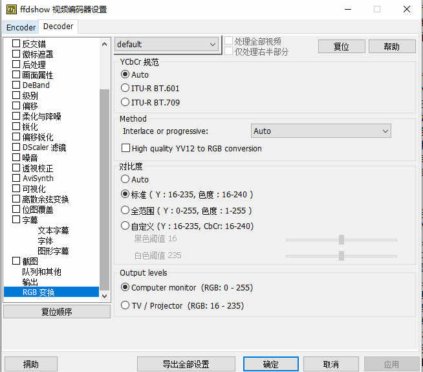
Task: Switch to the Decoder tab
Action: pyautogui.click(x=58, y=27)
